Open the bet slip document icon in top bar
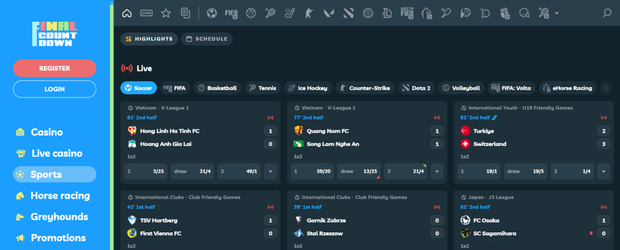The width and height of the screenshot is (620, 250). 185,13
